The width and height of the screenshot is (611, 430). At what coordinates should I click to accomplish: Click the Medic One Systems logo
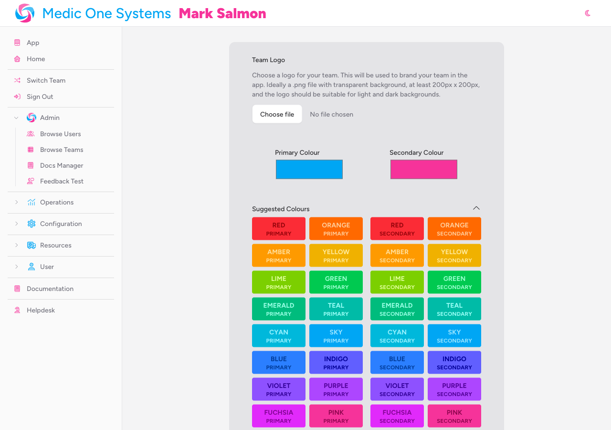tap(24, 13)
